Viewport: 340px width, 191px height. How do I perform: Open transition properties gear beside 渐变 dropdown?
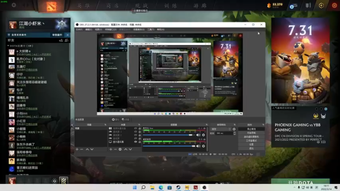click(x=234, y=129)
